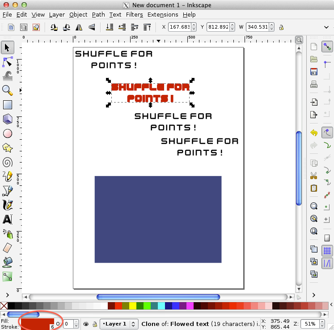Open the Extensions menu

point(163,14)
